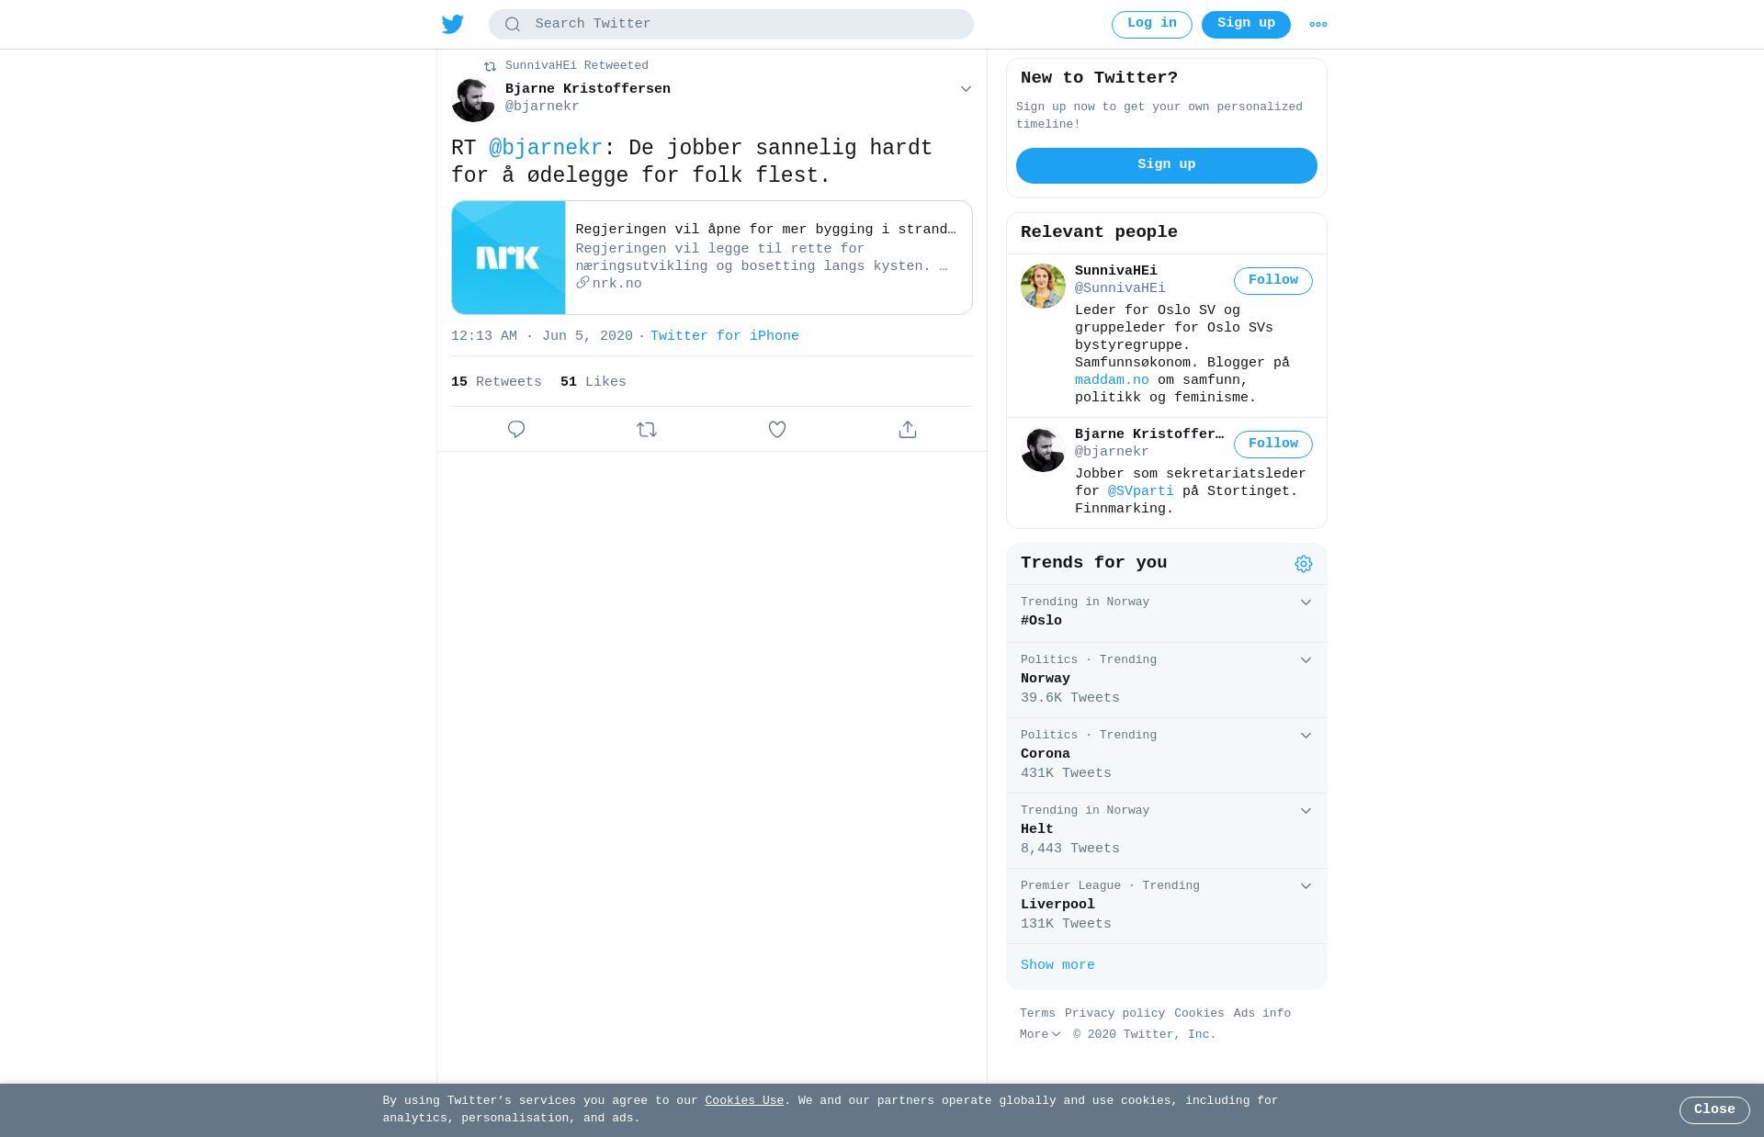Click the search magnifier icon
This screenshot has height=1137, width=1764.
513,24
